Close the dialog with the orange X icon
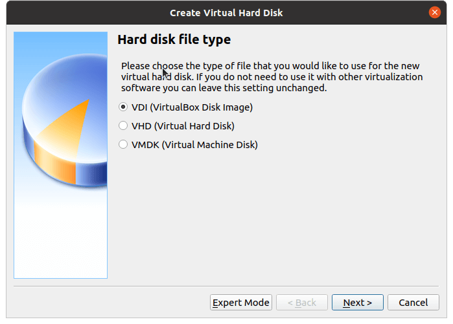453x324 pixels. pos(435,12)
